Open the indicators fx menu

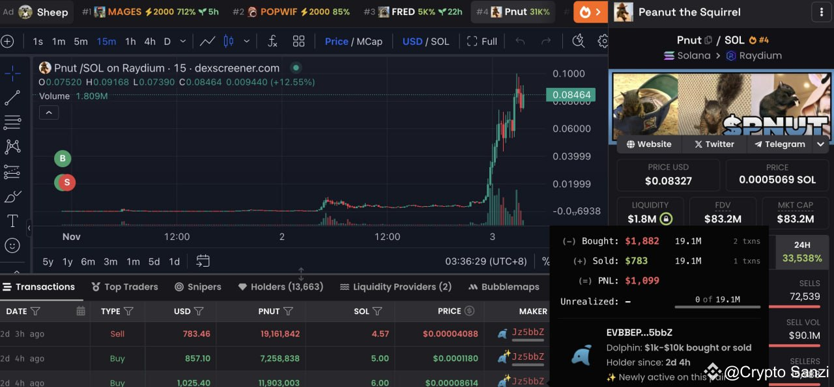(x=273, y=42)
